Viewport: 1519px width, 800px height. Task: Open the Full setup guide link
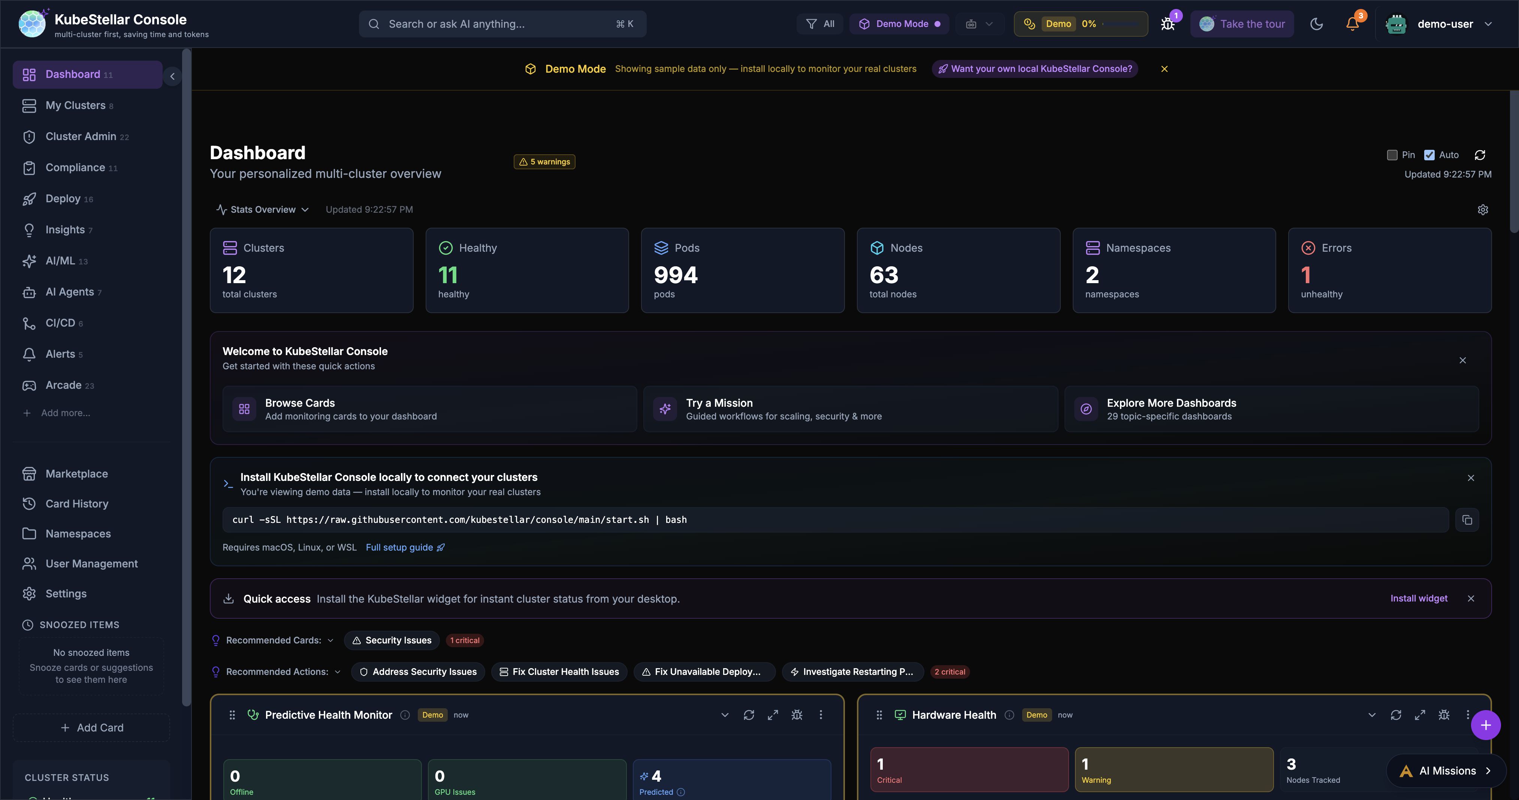tap(400, 547)
